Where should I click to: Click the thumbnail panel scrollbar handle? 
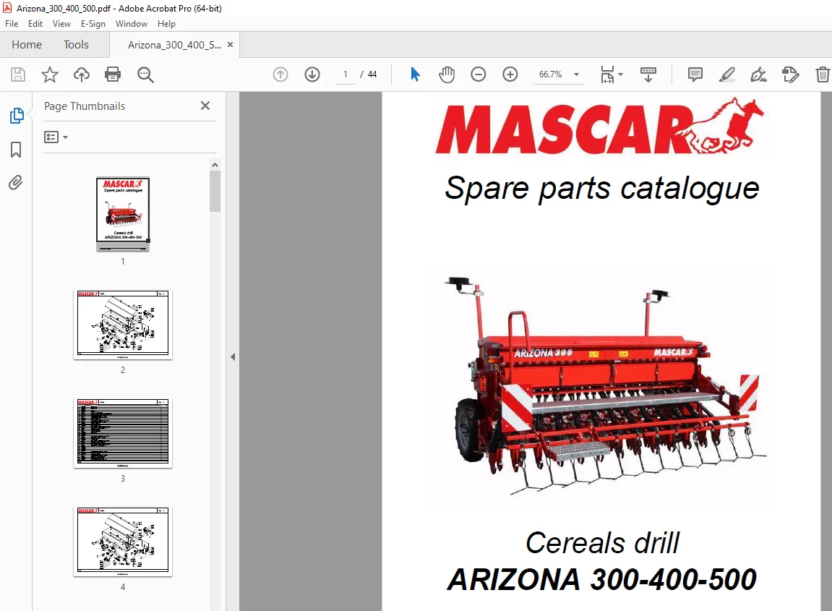(x=215, y=191)
